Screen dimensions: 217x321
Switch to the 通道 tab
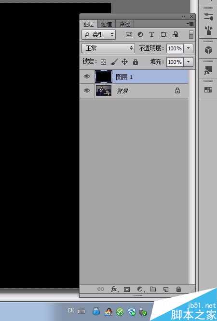pos(107,24)
